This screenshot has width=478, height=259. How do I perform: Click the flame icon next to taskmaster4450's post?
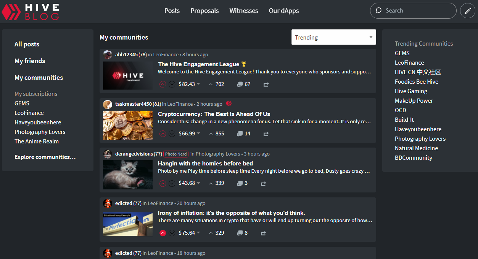(x=228, y=103)
